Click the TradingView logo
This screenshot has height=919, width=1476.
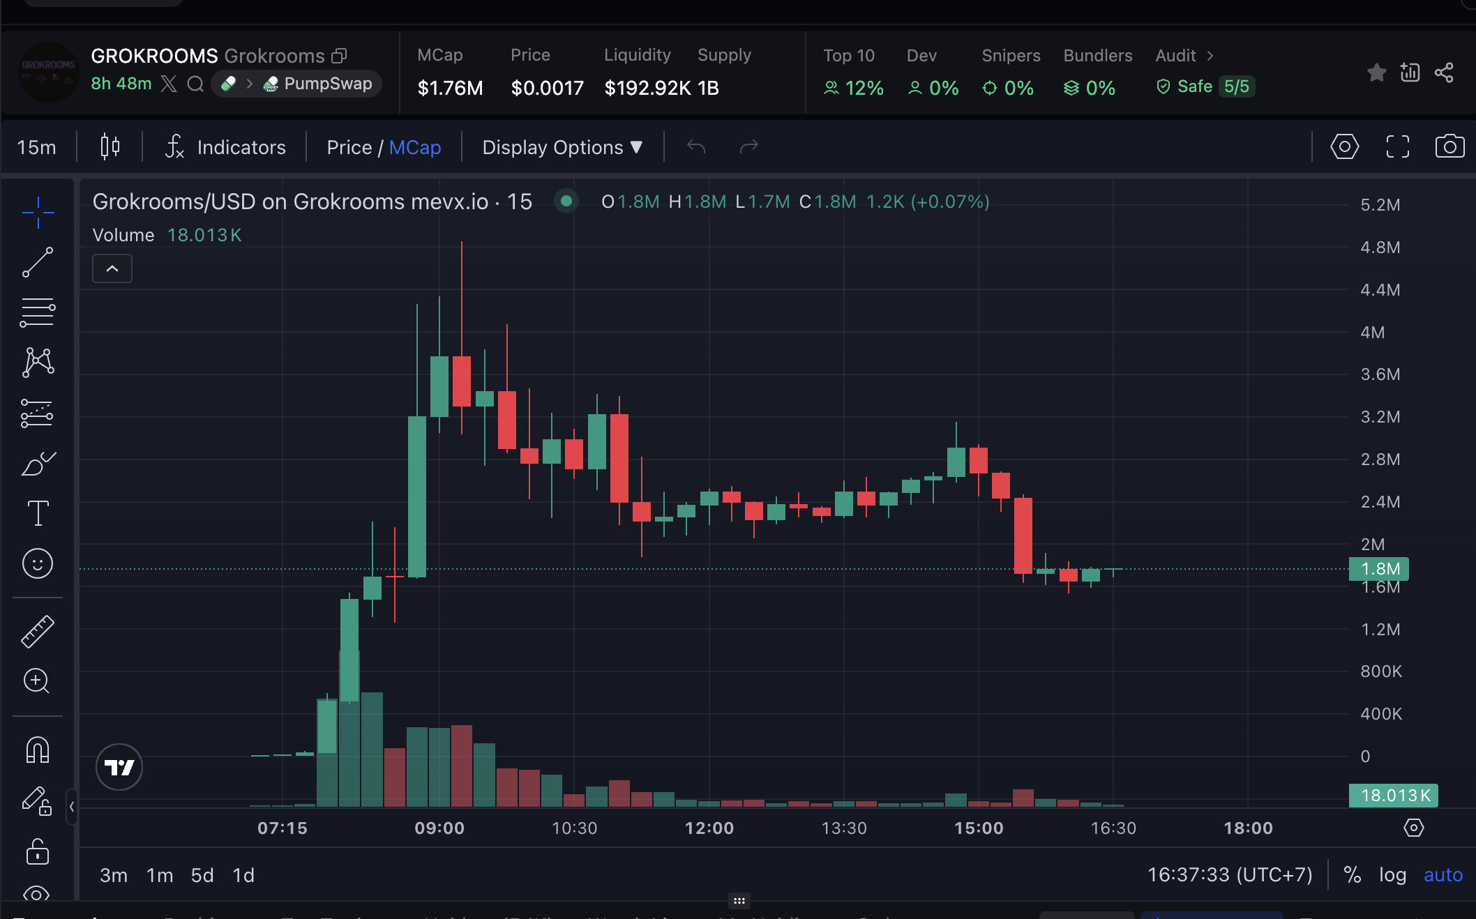[119, 767]
